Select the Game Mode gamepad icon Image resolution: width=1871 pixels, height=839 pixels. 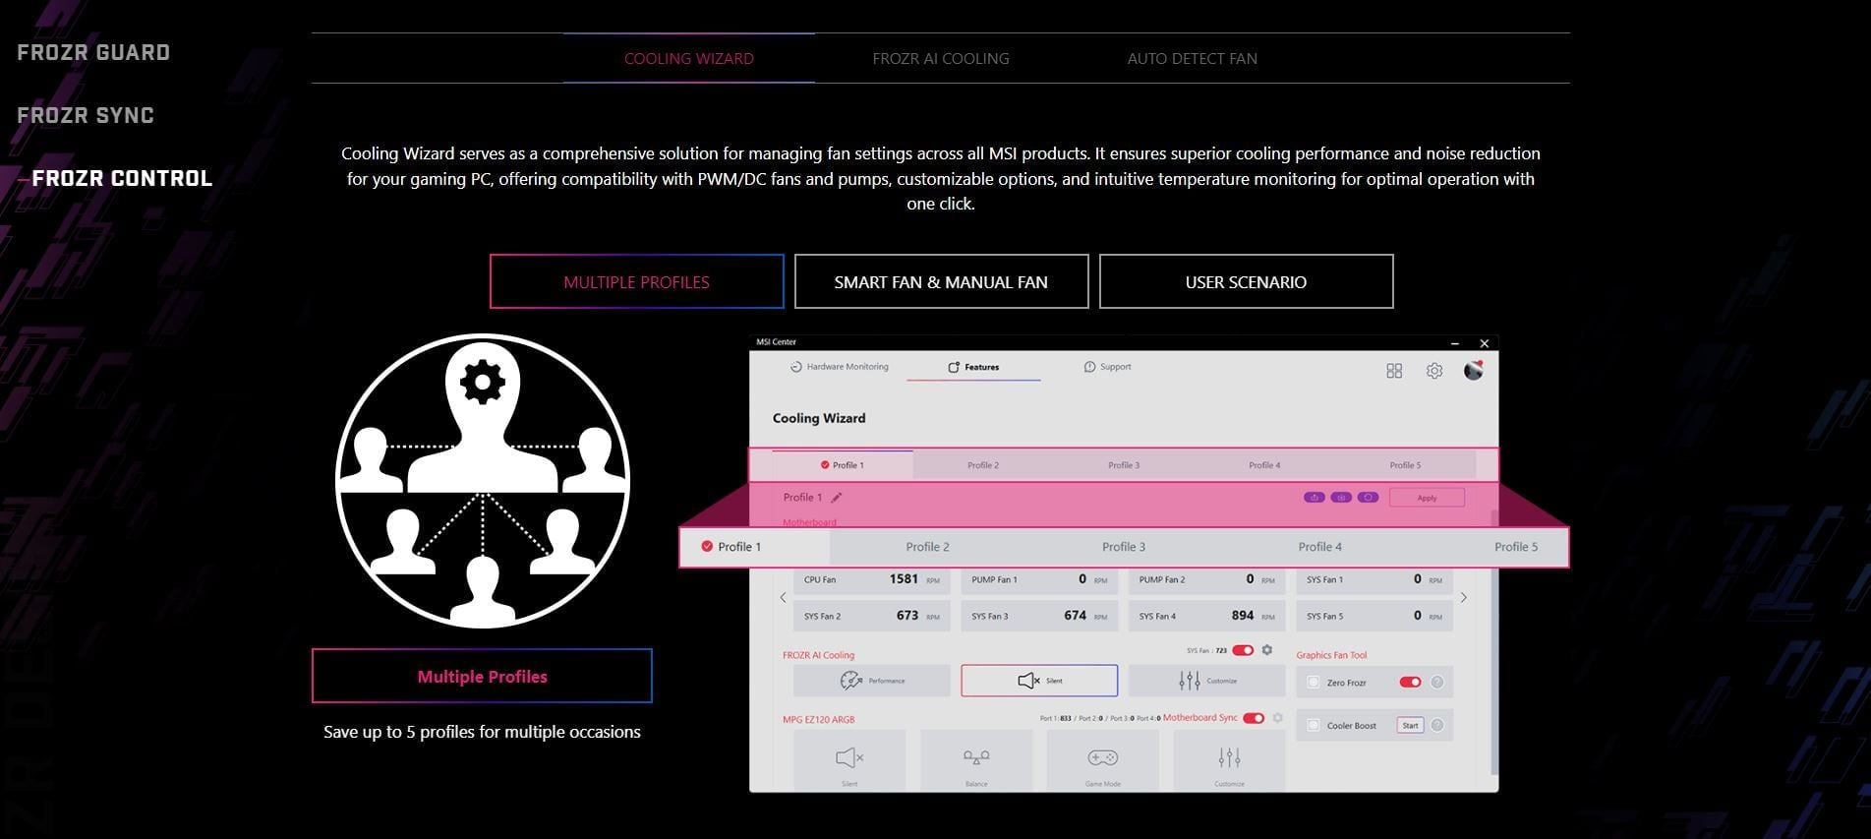click(1102, 758)
